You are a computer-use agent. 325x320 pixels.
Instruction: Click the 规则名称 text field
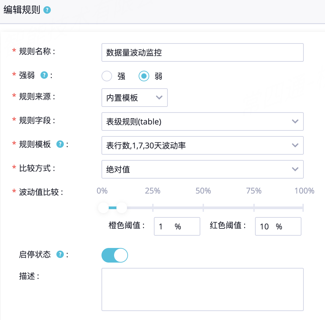[203, 52]
